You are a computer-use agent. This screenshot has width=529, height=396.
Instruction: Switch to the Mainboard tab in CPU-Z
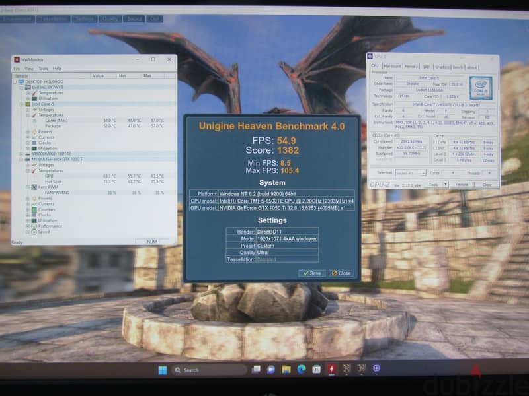pyautogui.click(x=392, y=67)
